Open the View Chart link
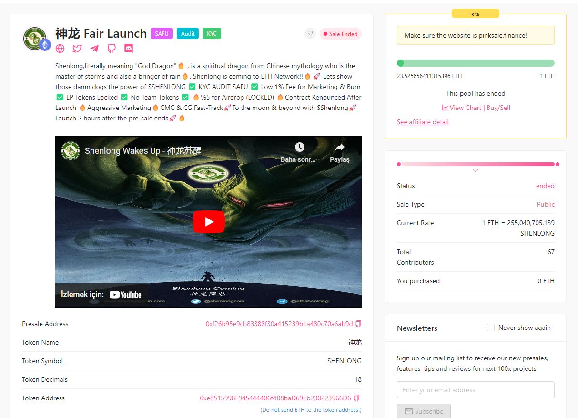 coord(462,108)
